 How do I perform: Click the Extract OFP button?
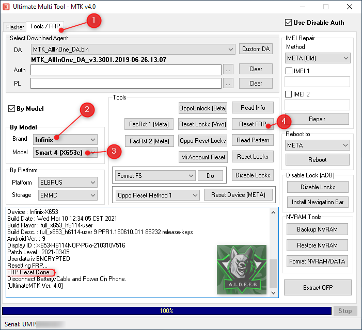[x=318, y=288]
